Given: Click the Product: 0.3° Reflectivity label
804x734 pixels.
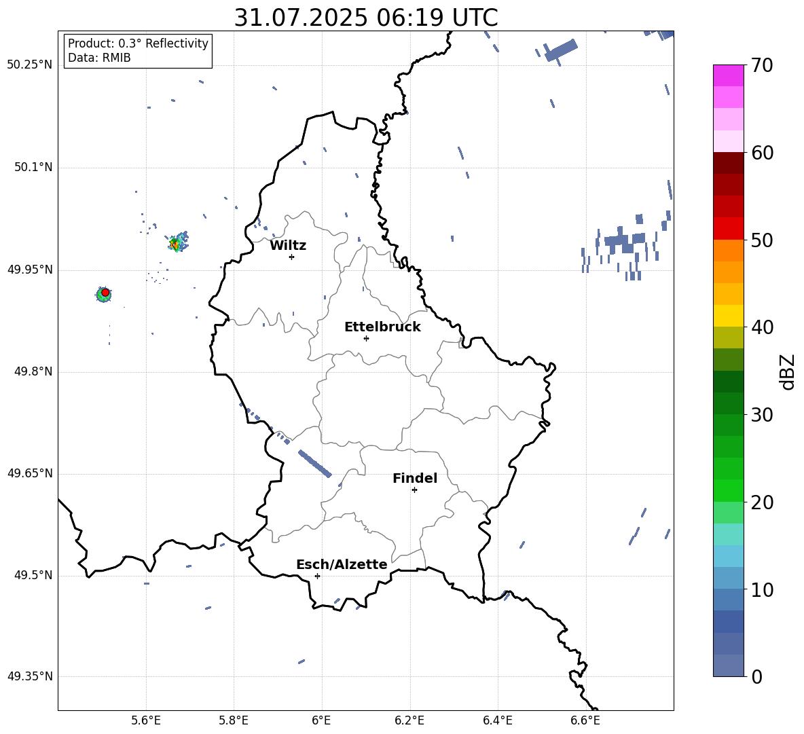Looking at the screenshot, I should click(x=138, y=43).
